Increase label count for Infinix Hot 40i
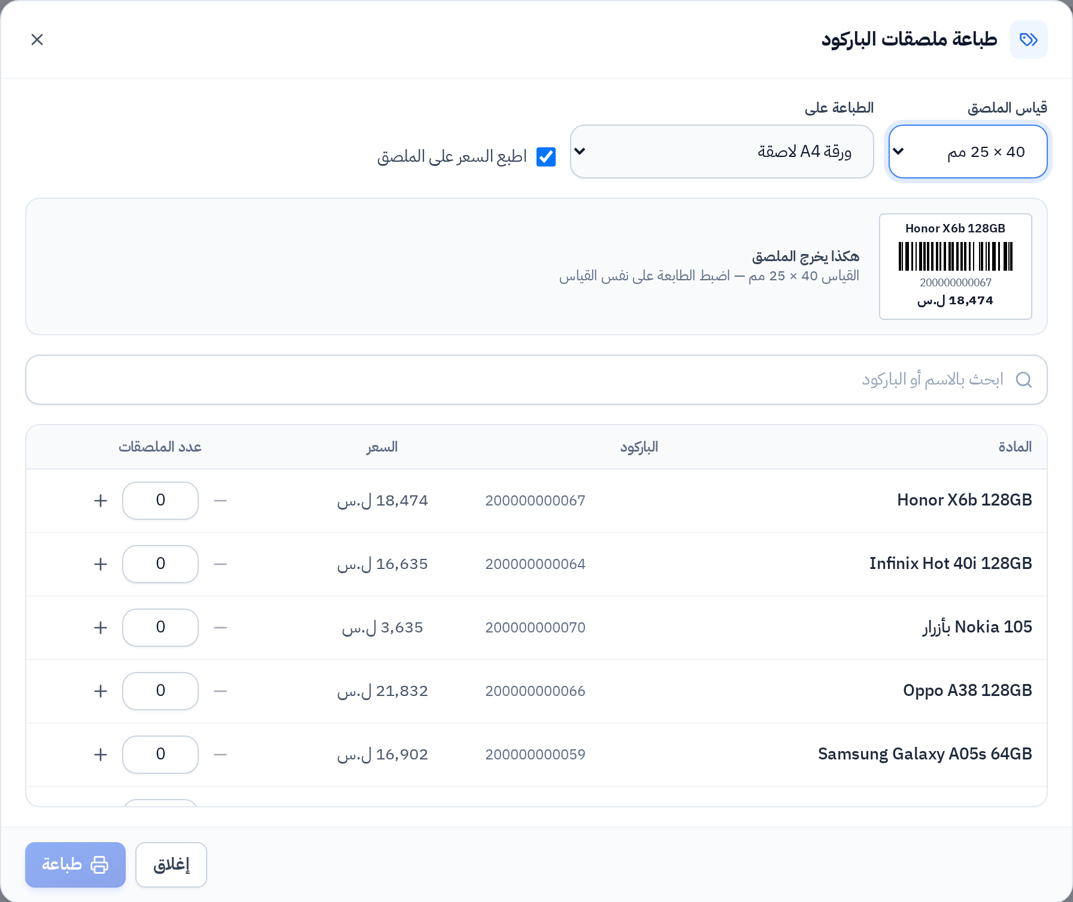 coord(101,564)
